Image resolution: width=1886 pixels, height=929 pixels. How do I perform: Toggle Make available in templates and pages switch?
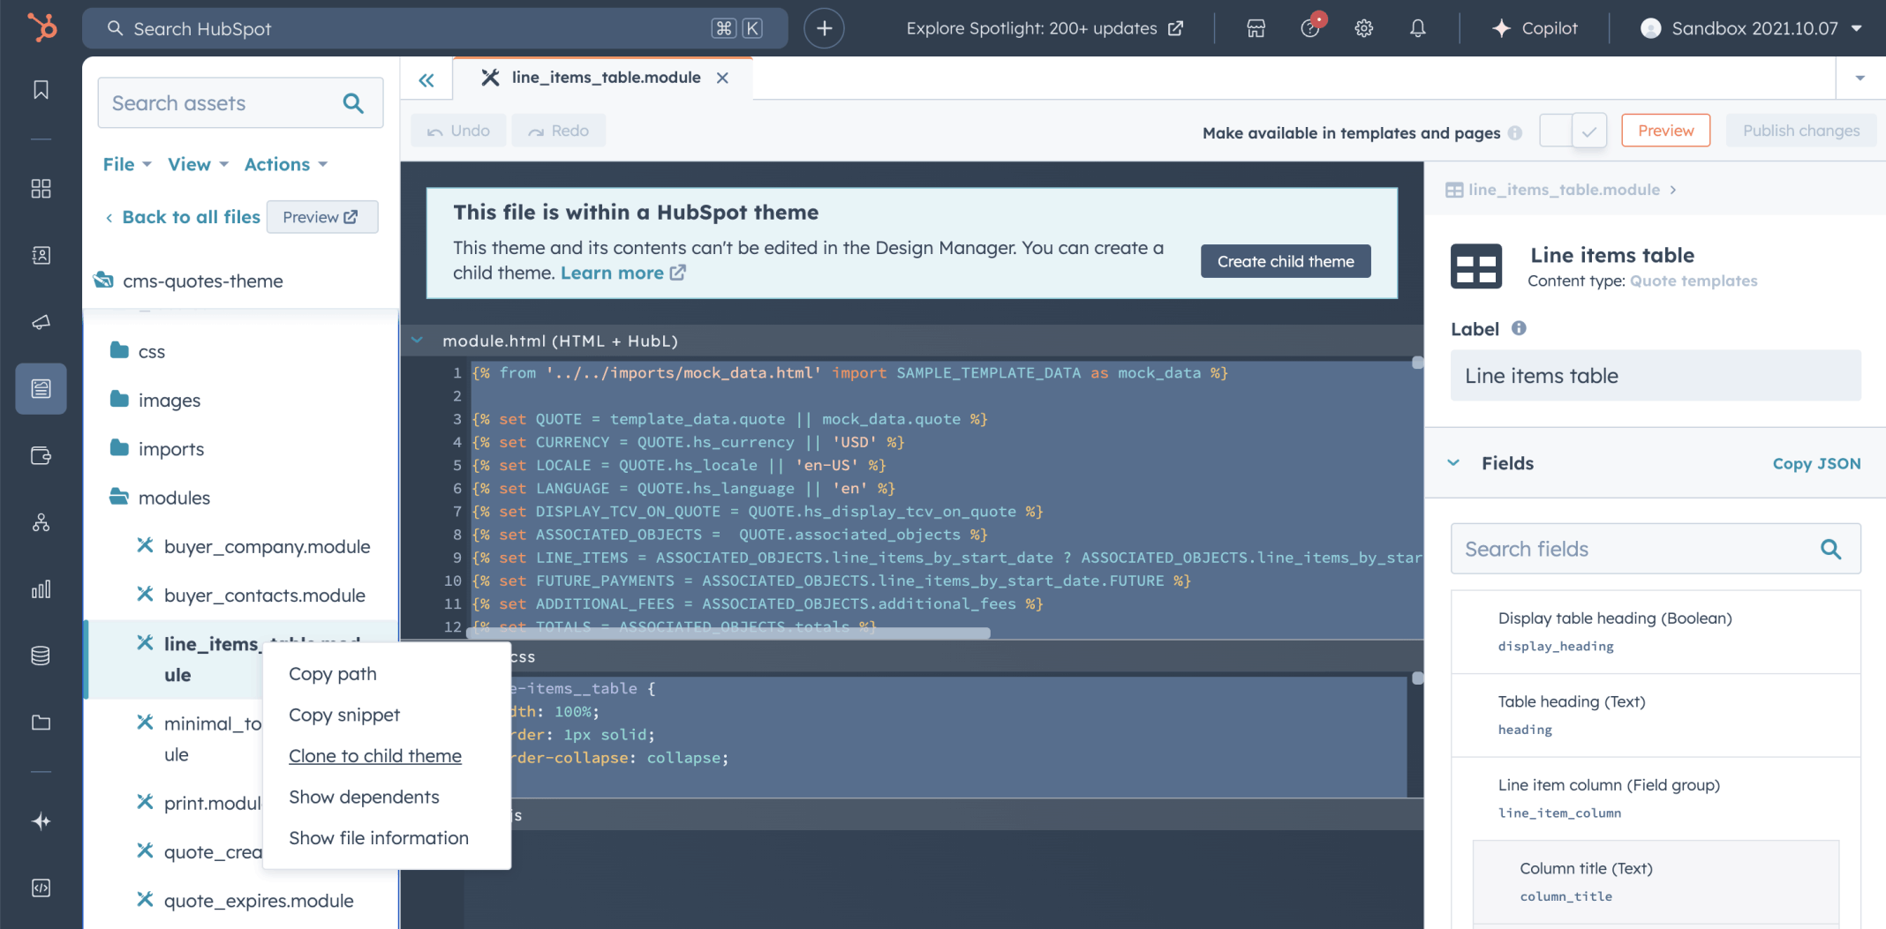[1573, 131]
